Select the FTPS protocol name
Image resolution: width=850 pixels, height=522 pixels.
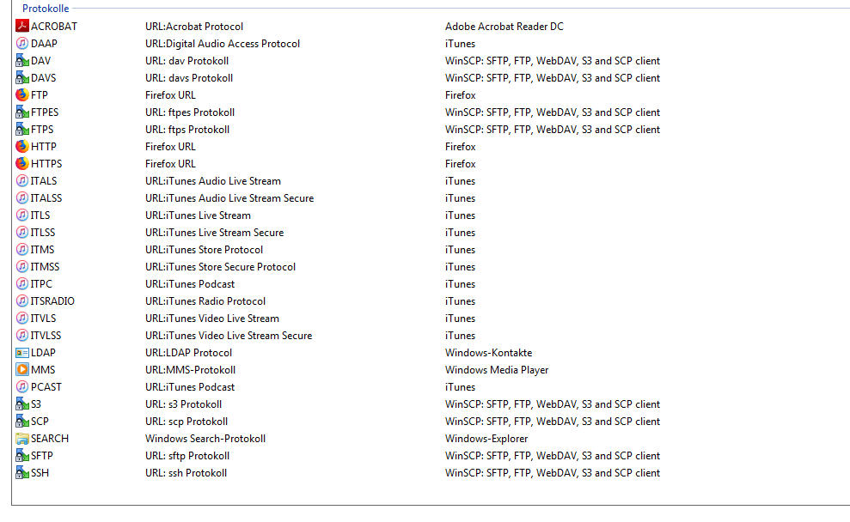(42, 130)
